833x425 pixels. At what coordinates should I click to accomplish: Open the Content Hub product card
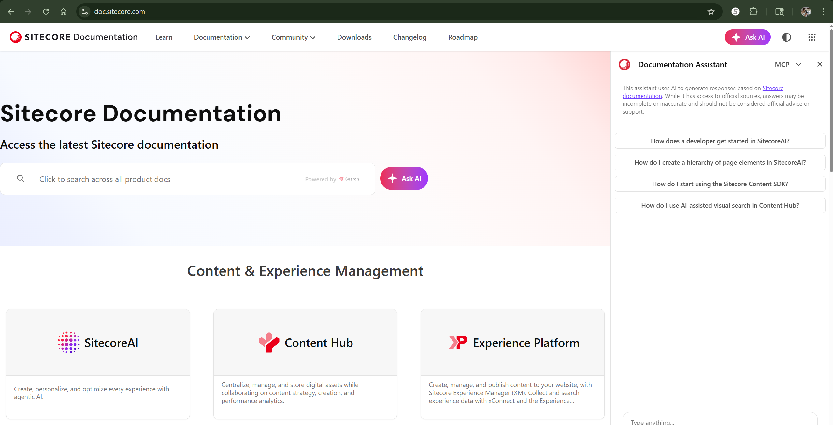click(x=305, y=364)
